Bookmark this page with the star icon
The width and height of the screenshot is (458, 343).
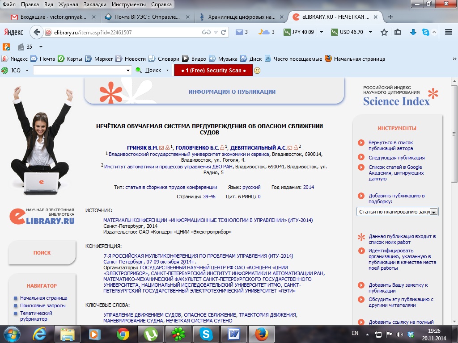[384, 32]
